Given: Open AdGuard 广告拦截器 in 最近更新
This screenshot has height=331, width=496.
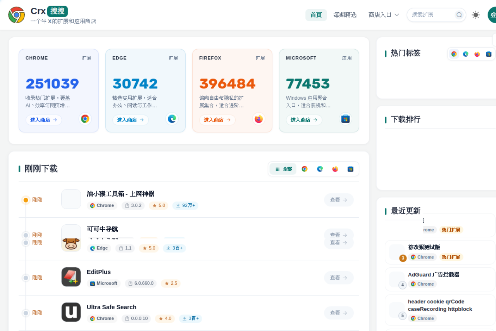Looking at the screenshot, I should [x=434, y=274].
